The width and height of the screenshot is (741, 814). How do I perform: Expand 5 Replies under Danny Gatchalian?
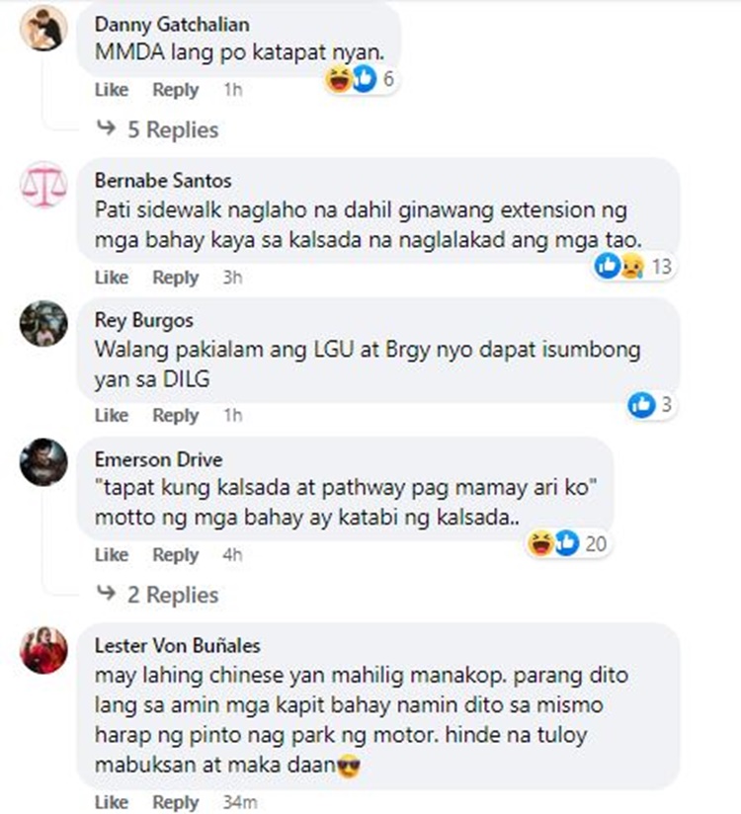click(x=158, y=129)
